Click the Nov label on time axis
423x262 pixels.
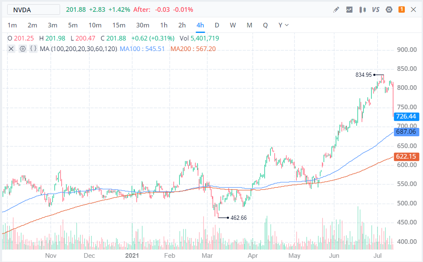51,256
